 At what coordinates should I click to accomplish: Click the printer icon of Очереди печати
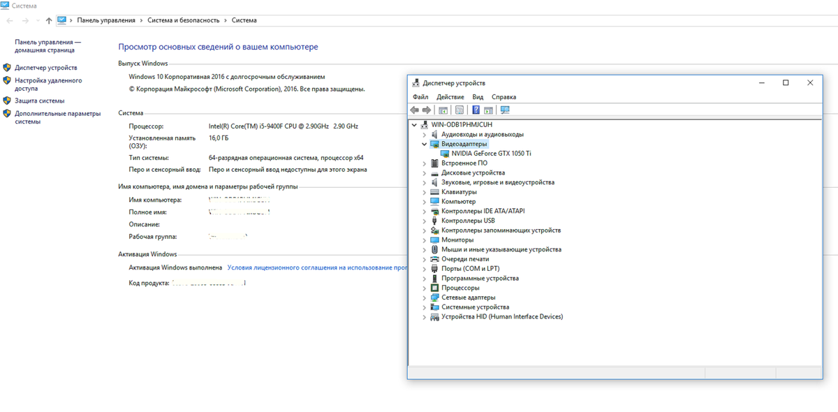tap(435, 259)
